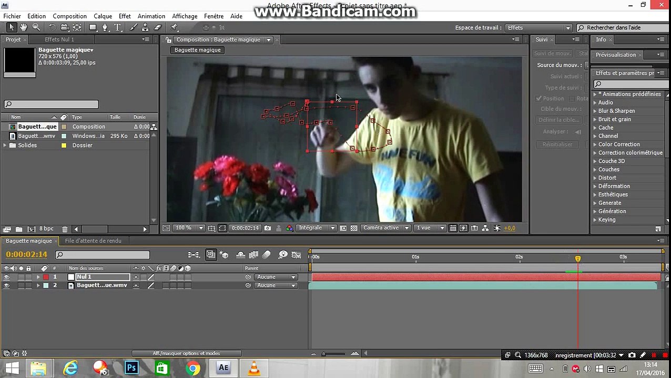
Task: Take snapshot with camera icon in viewer
Action: pyautogui.click(x=268, y=228)
